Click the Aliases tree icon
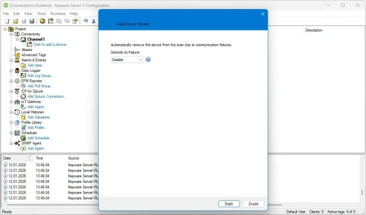This screenshot has width=366, height=215. [17, 50]
